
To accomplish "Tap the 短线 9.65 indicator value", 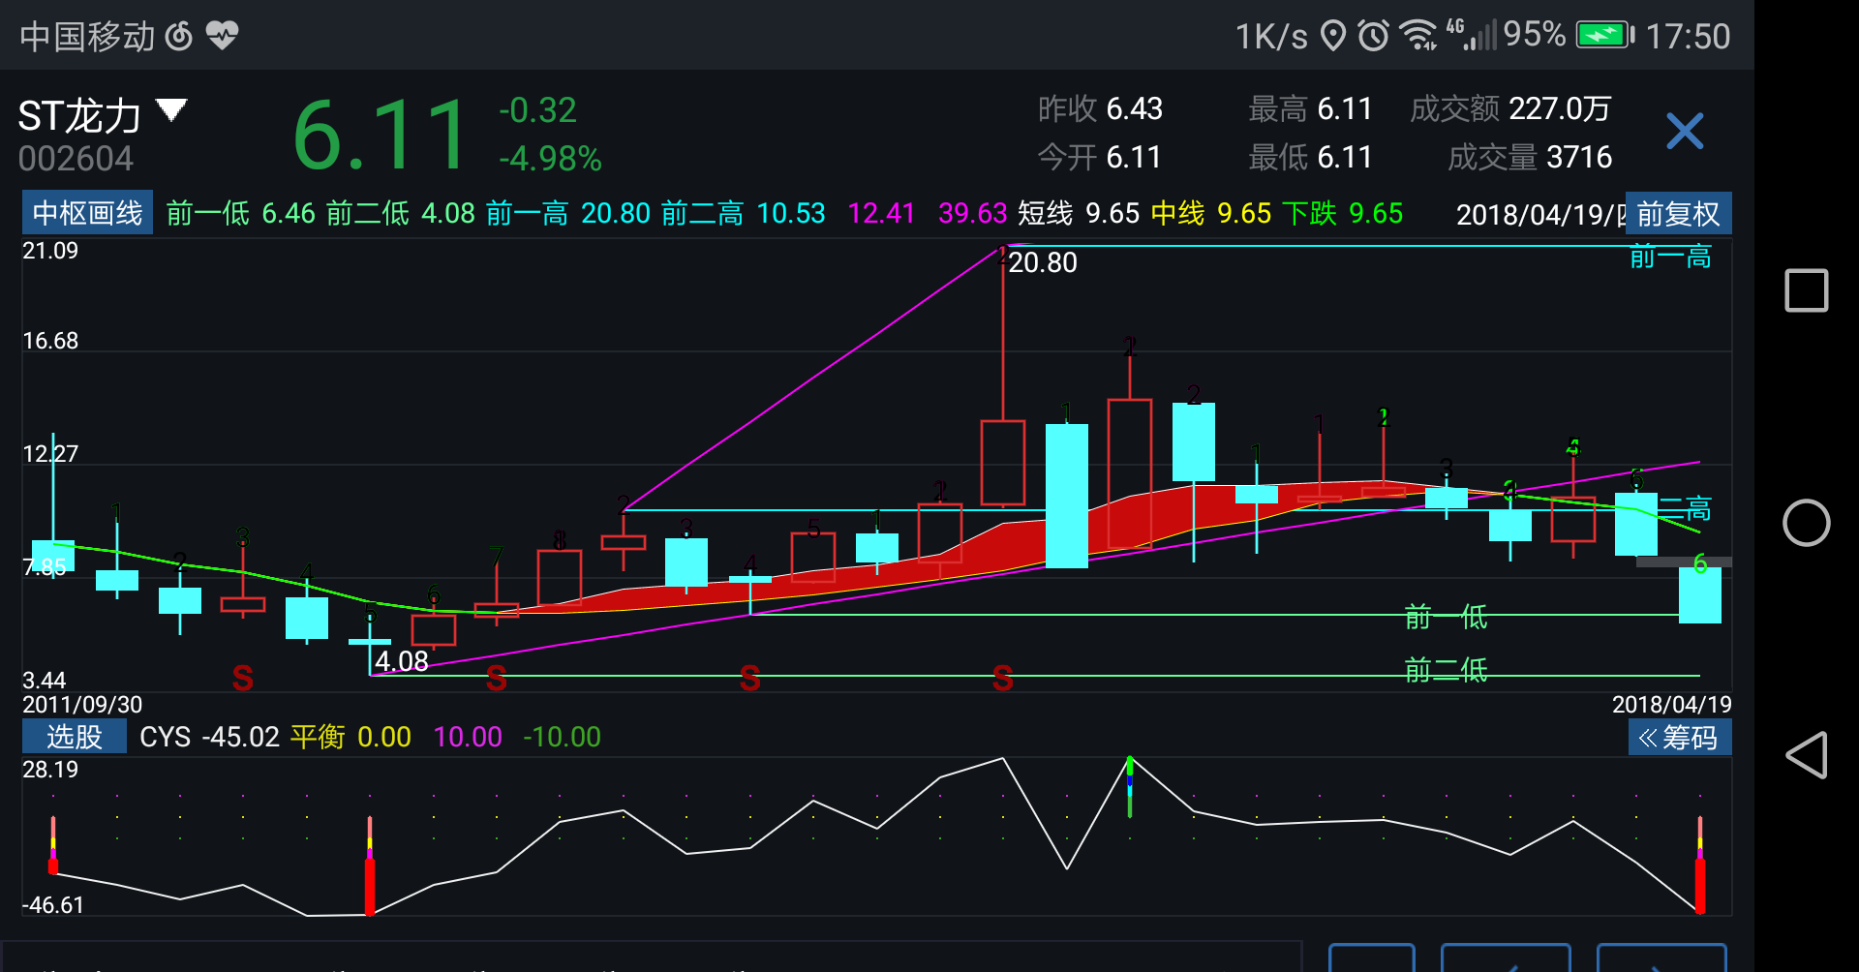I will coord(1079,213).
